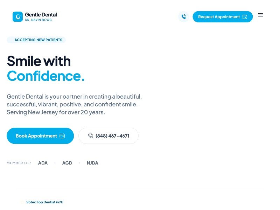280x210 pixels.
Task: Click the Book Appointment button
Action: pyautogui.click(x=40, y=136)
